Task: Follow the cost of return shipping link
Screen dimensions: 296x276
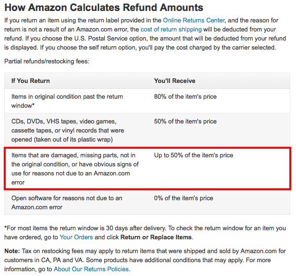Action: tap(171, 30)
